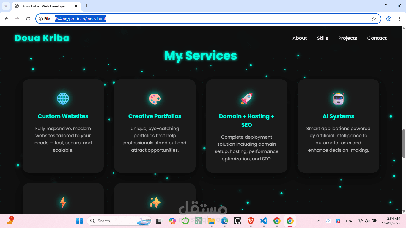Image resolution: width=406 pixels, height=228 pixels.
Task: Click the Creative Portfolios card title
Action: coord(155,116)
